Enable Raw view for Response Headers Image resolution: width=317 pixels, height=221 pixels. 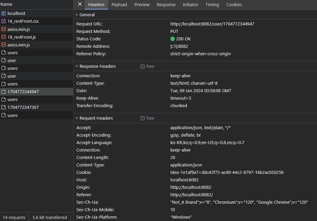[143, 66]
